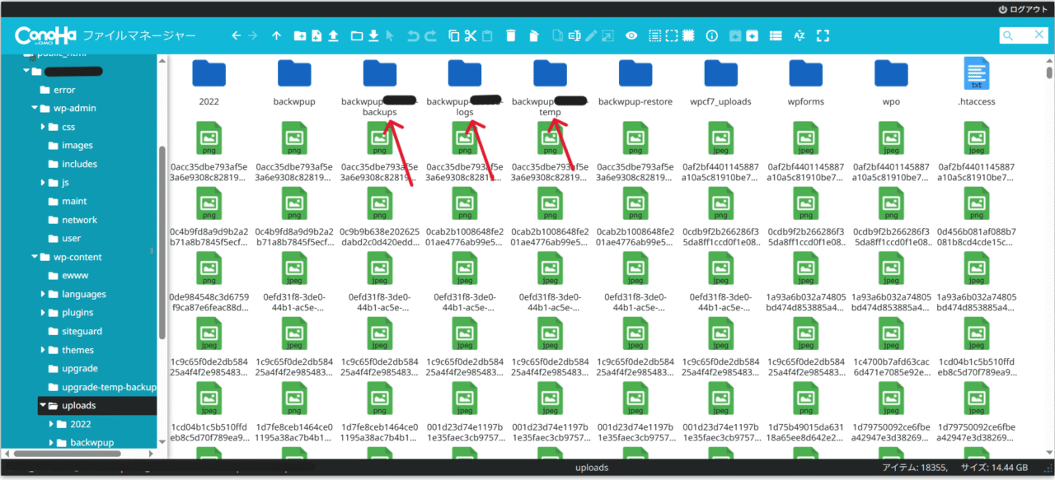Expand the themes folder tree arrow
This screenshot has height=480, width=1055.
click(44, 350)
